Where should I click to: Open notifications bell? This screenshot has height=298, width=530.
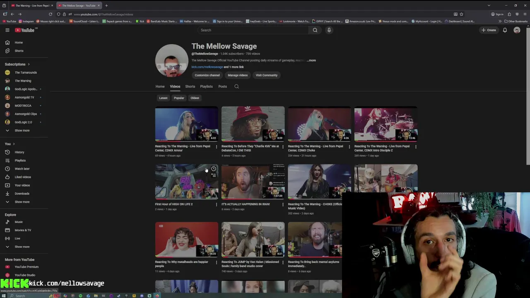point(505,30)
